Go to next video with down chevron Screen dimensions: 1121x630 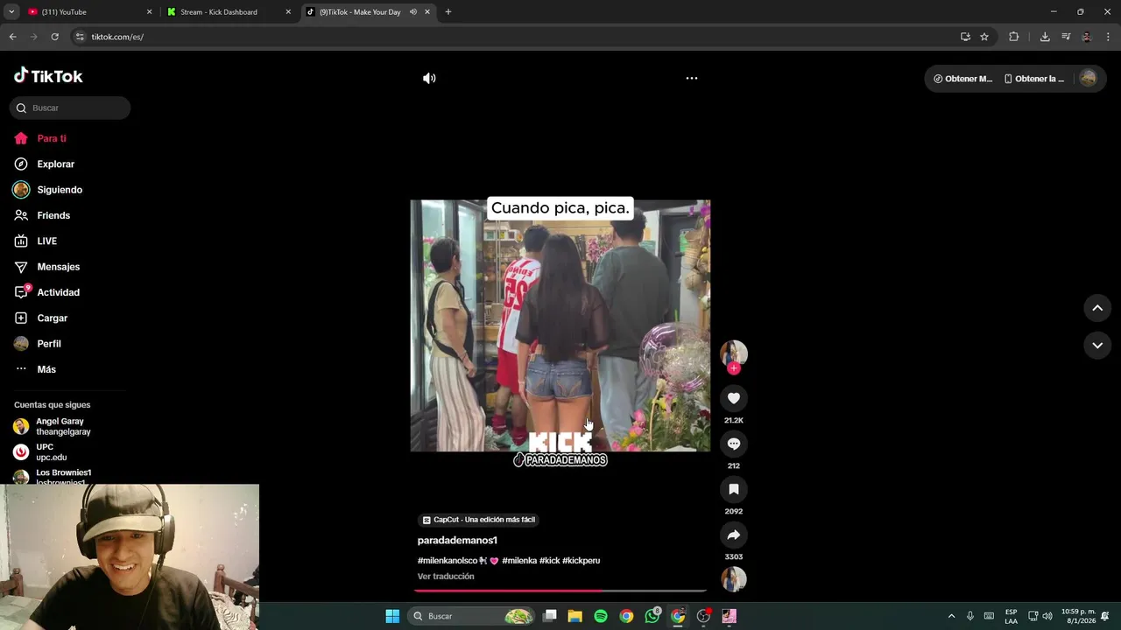1097,345
